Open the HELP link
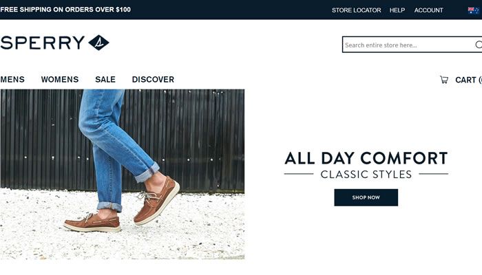 point(397,10)
